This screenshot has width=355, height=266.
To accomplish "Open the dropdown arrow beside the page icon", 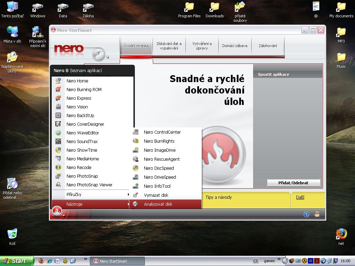I will click(x=107, y=57).
